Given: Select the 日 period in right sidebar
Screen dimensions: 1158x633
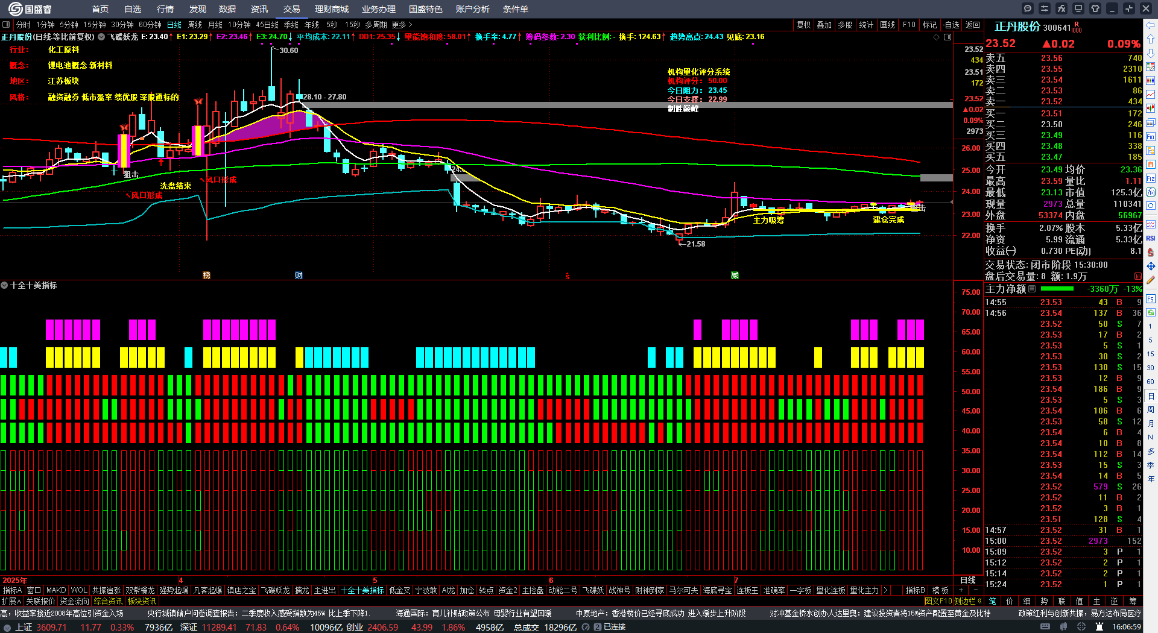Looking at the screenshot, I should (x=1151, y=396).
